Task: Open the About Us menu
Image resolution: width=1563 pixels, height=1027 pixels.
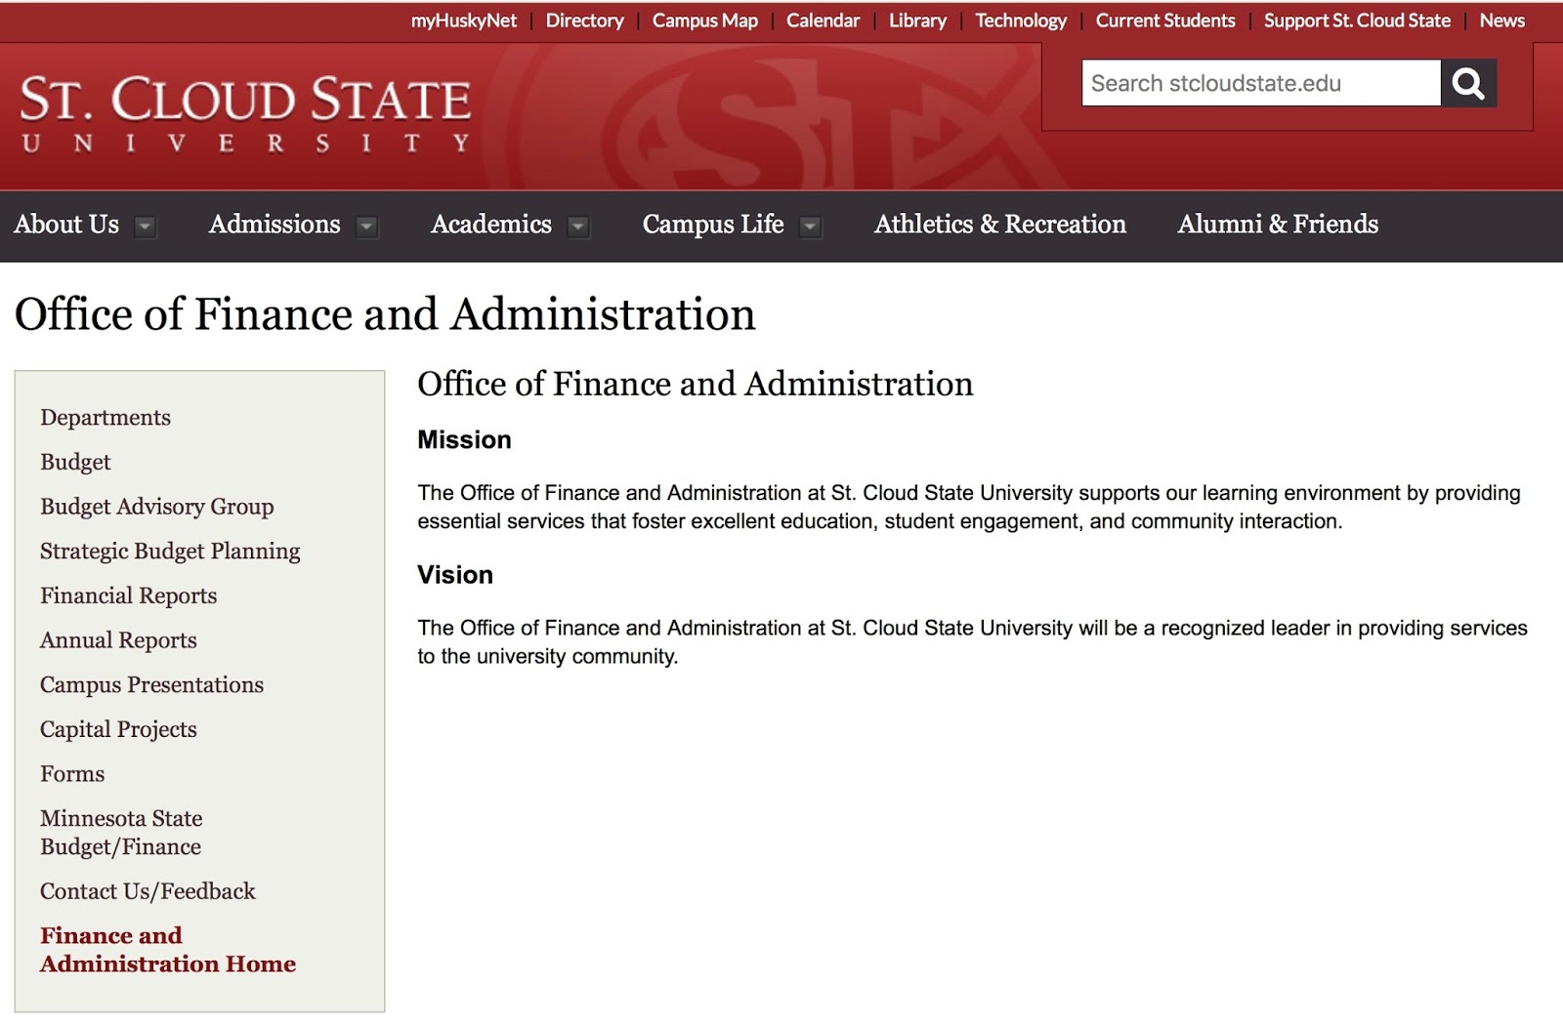Action: pyautogui.click(x=66, y=225)
